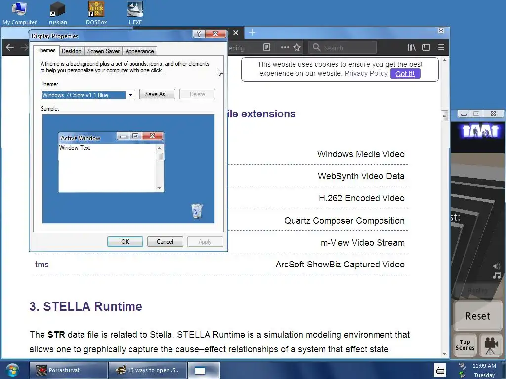Launch the DOSBox desktop shortcut
This screenshot has height=379, width=506.
pos(96,13)
